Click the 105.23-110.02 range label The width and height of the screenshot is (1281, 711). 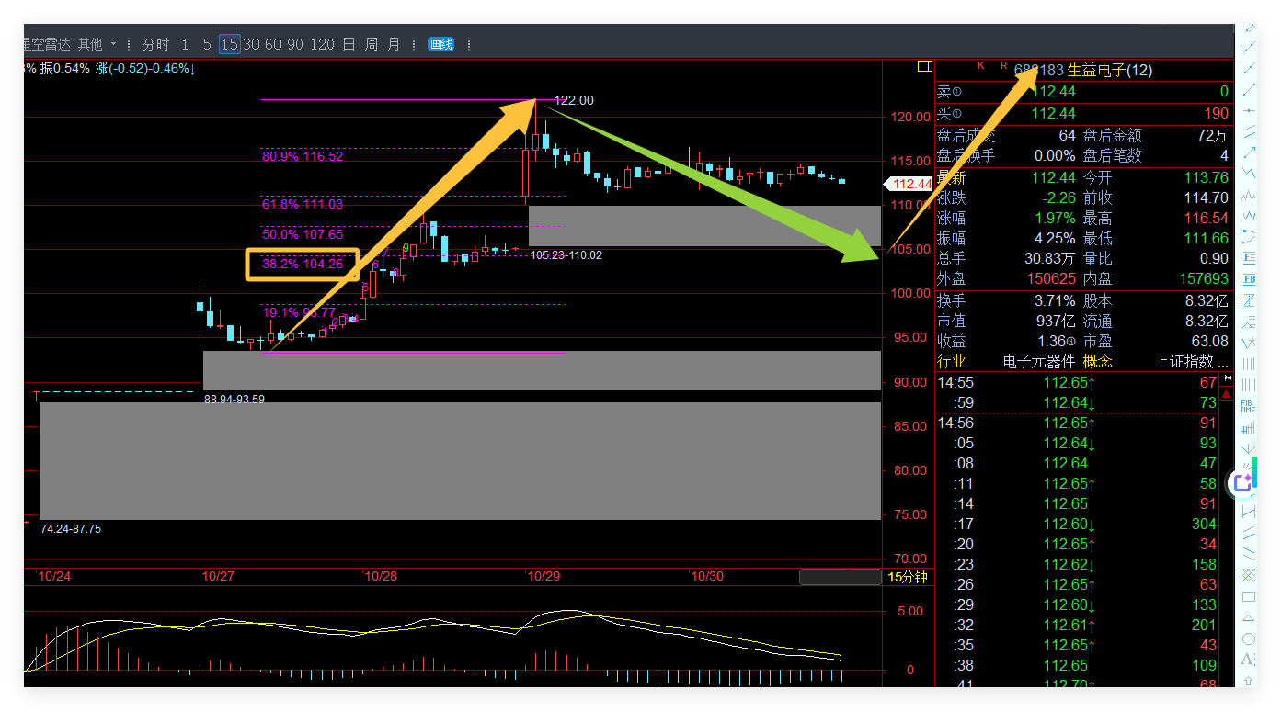coord(566,254)
